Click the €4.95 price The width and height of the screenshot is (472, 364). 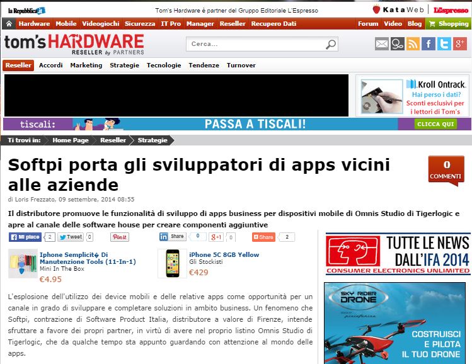point(50,280)
